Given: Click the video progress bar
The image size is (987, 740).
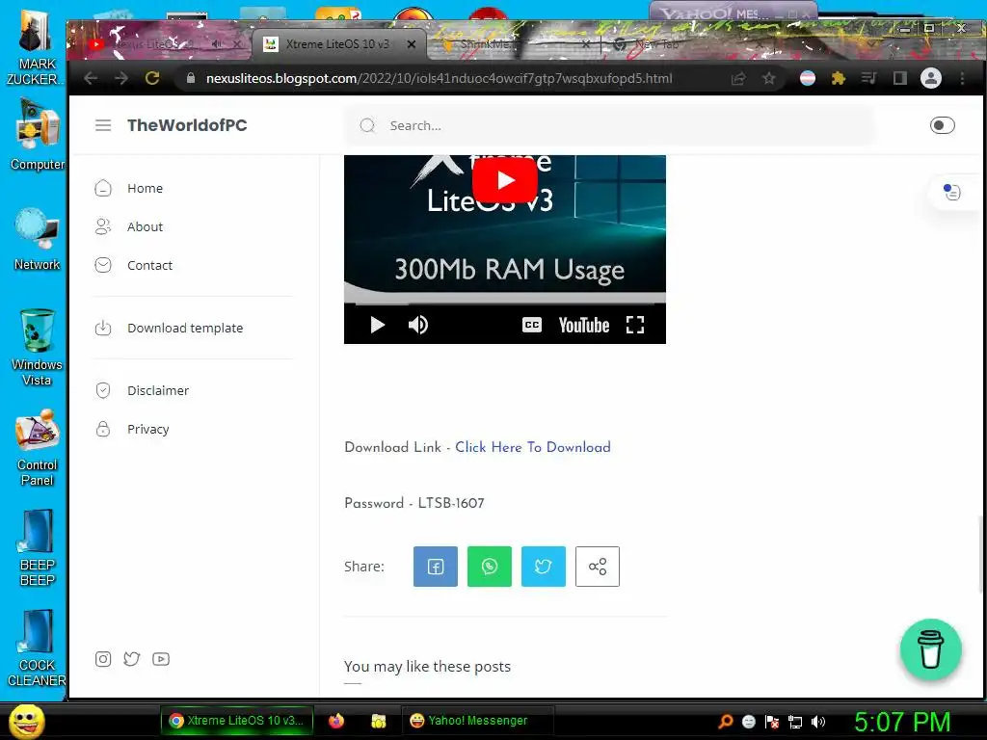Looking at the screenshot, I should click(505, 304).
